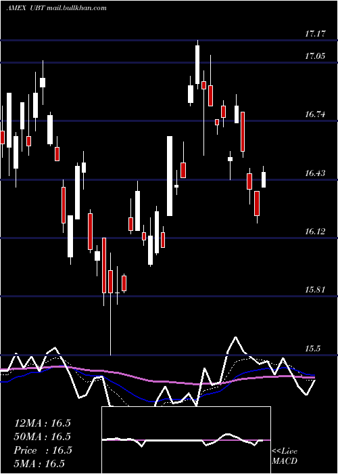Open the MACD inset chart panel
338x474 pixels.
186,440
